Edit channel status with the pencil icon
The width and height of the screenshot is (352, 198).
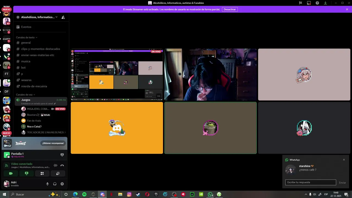(x=55, y=104)
